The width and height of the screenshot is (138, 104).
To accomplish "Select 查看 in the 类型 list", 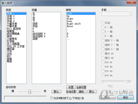I will 16,59.
